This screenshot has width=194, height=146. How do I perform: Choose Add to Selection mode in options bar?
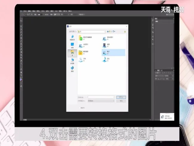point(28,15)
